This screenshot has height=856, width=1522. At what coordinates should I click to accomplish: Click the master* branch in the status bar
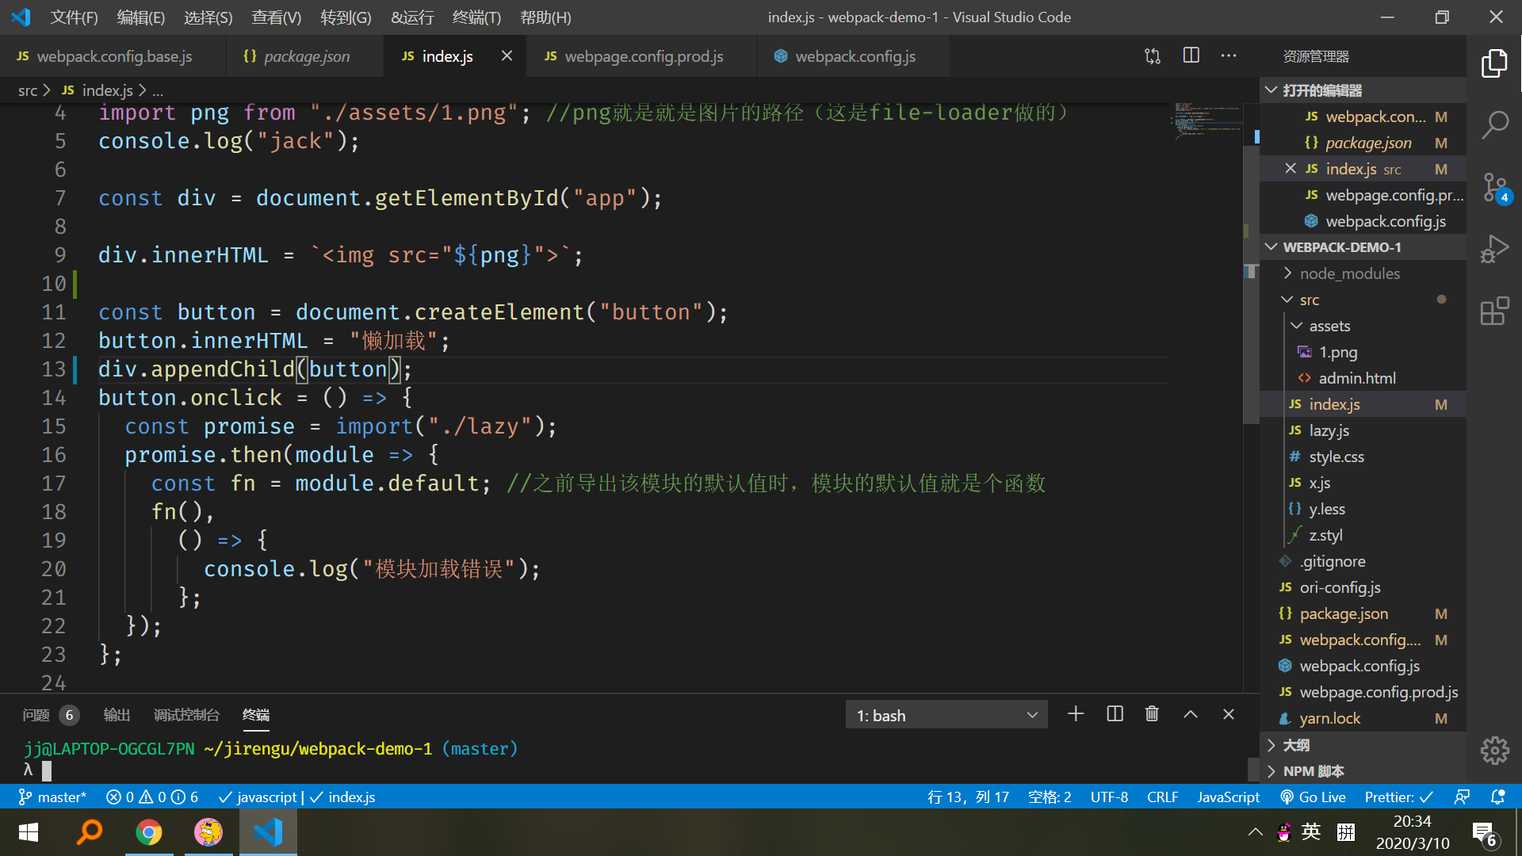(x=52, y=797)
